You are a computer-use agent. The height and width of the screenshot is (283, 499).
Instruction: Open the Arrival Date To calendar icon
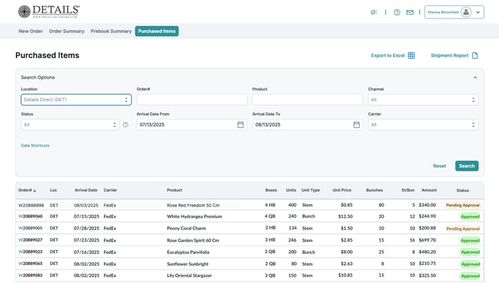(x=357, y=125)
